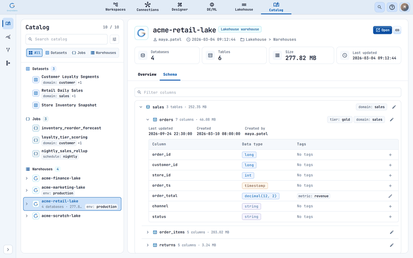Expand the returns table
Screen dimensions: 413x258
point(148,245)
